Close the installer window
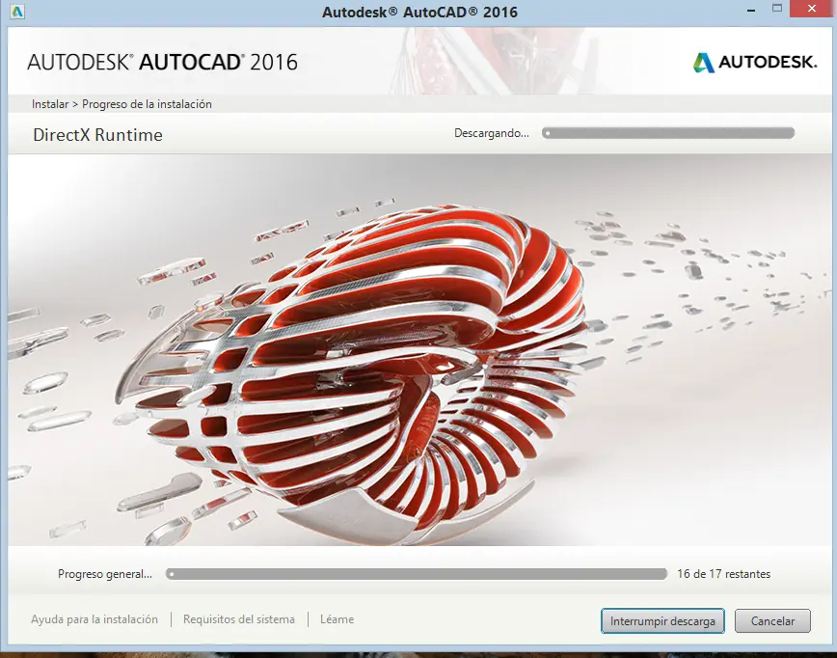Image resolution: width=837 pixels, height=658 pixels. (812, 9)
